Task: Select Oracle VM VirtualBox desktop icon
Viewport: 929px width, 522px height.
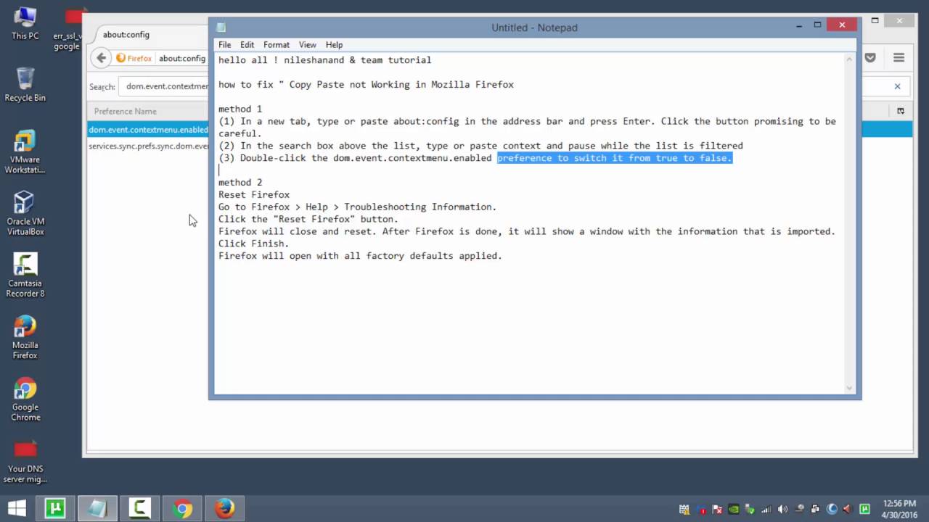Action: (25, 214)
